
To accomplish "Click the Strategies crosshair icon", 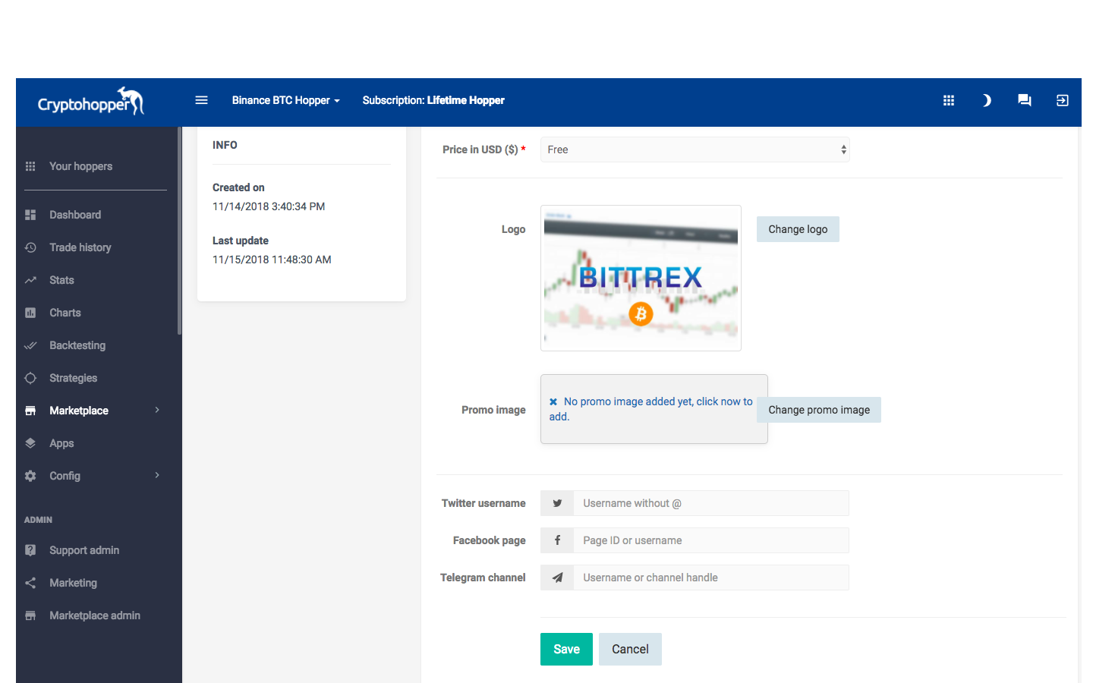I will [x=30, y=378].
